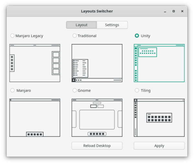Click the Traditional layout preview image
This screenshot has height=164, width=194.
tap(97, 63)
